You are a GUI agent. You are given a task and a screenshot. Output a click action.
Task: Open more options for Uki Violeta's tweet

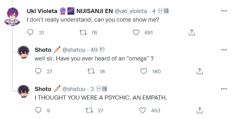224,11
